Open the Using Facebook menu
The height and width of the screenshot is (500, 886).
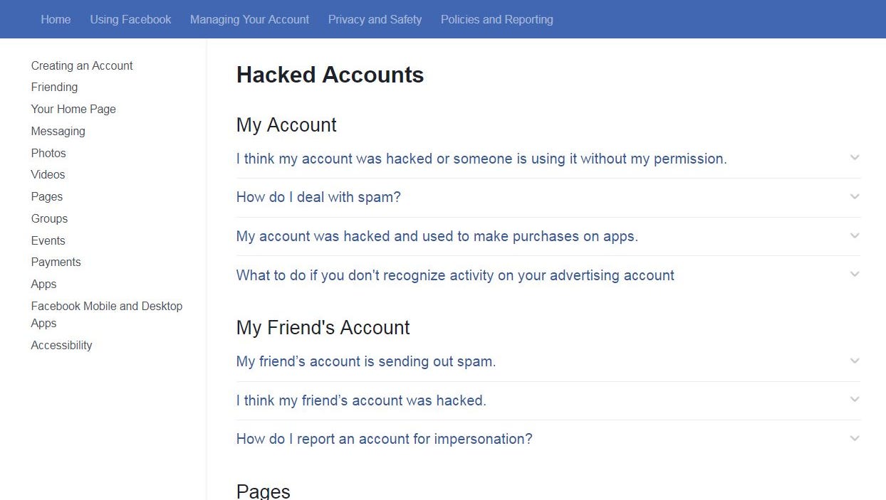(130, 19)
